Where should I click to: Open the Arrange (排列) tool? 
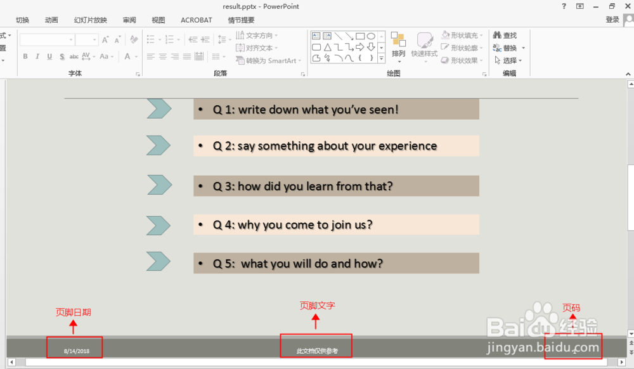pyautogui.click(x=398, y=48)
